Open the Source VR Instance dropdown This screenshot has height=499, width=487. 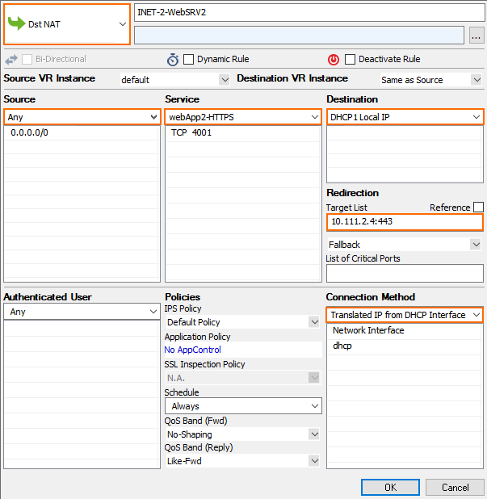175,80
